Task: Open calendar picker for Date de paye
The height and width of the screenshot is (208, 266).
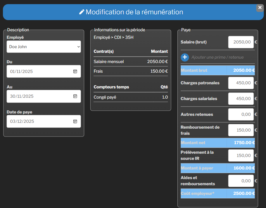Action: pos(75,121)
